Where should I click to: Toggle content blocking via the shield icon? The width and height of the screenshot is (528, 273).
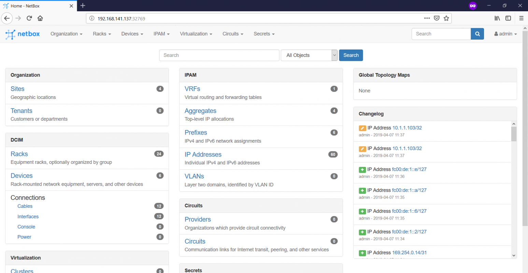(x=437, y=18)
